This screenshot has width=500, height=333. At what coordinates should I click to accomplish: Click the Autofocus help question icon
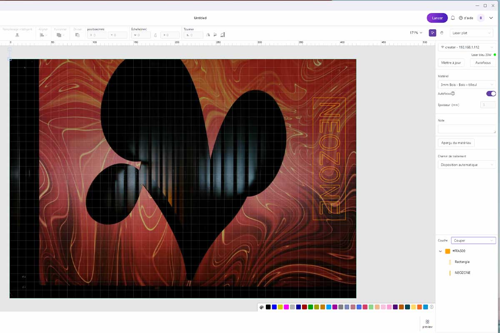453,94
